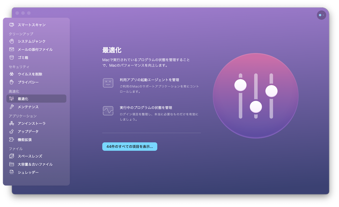The width and height of the screenshot is (339, 207).
Task: Click the Smart Scan monitor icon
Action: tap(12, 25)
